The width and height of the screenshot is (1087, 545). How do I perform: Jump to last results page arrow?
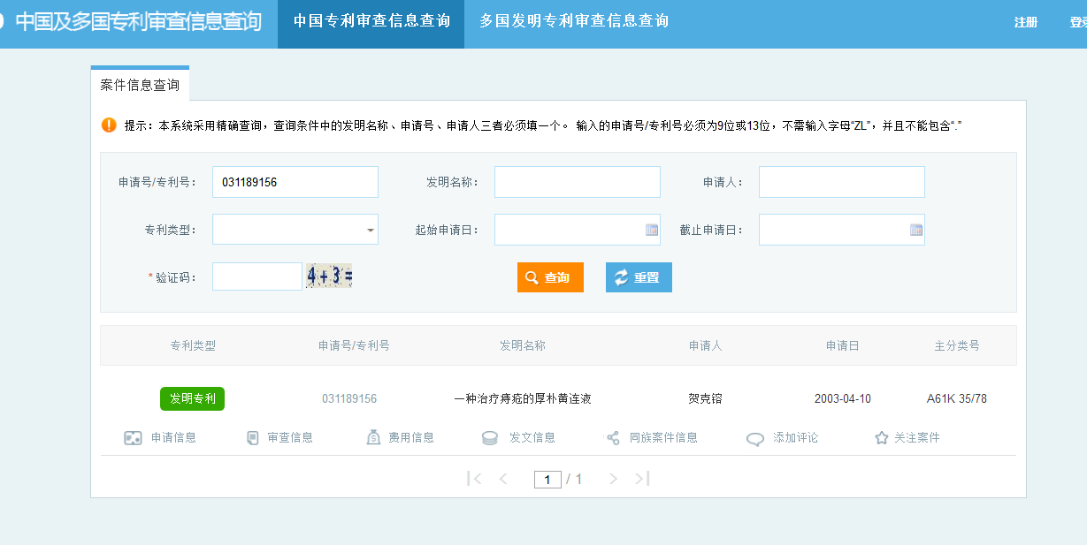point(642,479)
